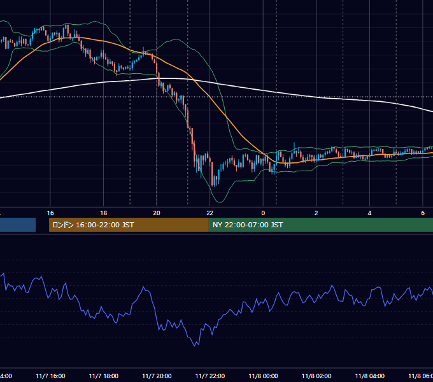Screen dimensions: 433x382
Task: Click the 0 hour axis label
Action: pos(263,213)
